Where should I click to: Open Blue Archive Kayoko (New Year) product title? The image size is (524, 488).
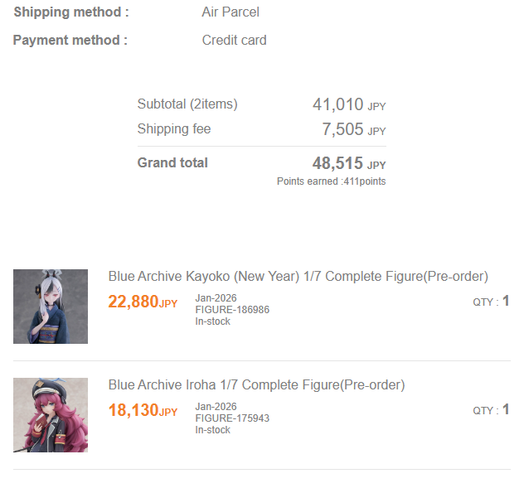[298, 276]
